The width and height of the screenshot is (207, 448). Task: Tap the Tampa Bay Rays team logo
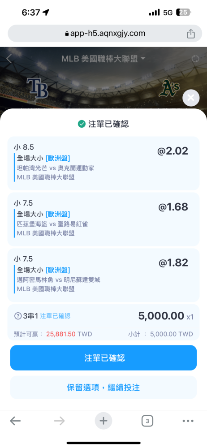[x=38, y=88]
